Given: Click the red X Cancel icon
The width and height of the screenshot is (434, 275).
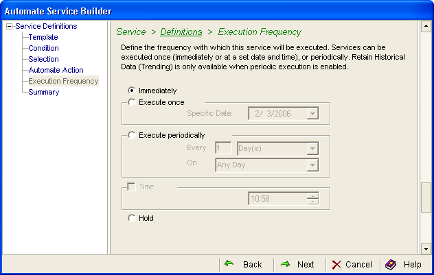Looking at the screenshot, I should tap(336, 265).
